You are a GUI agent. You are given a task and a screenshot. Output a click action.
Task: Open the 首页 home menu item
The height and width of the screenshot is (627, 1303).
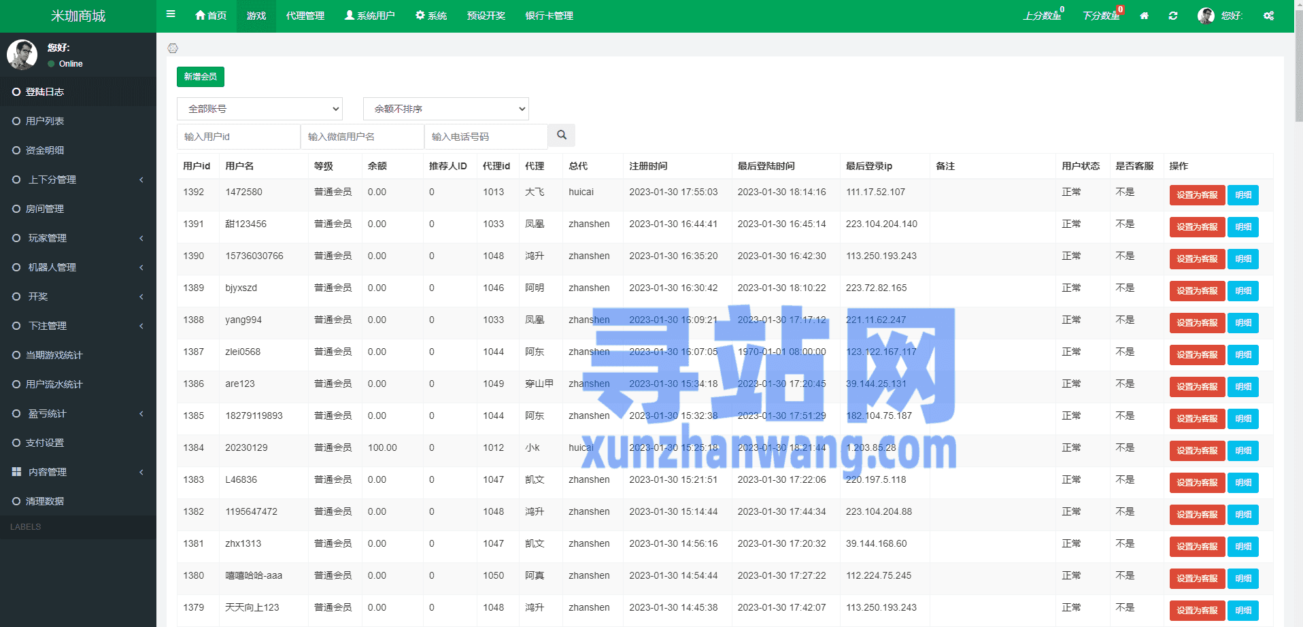211,16
